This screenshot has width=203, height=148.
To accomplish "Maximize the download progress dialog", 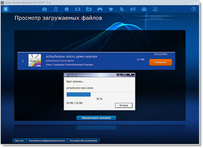I will (124, 74).
